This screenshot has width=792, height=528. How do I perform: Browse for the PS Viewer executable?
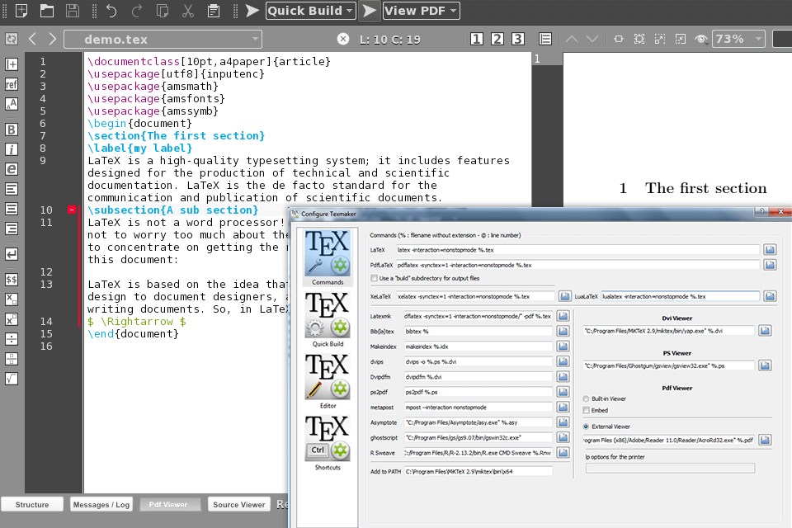[765, 365]
